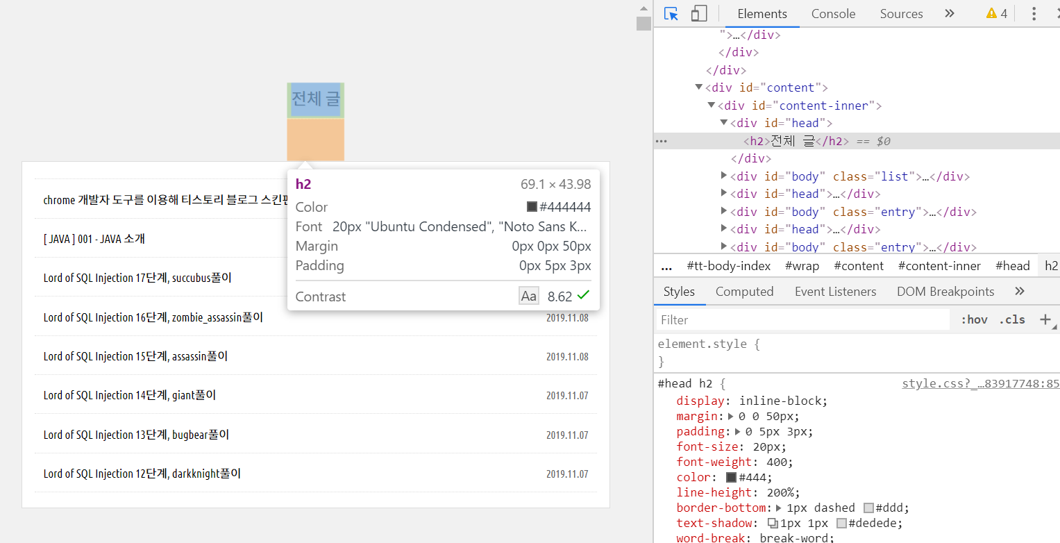Select h2 in breadcrumb
This screenshot has width=1060, height=543.
(x=1051, y=266)
